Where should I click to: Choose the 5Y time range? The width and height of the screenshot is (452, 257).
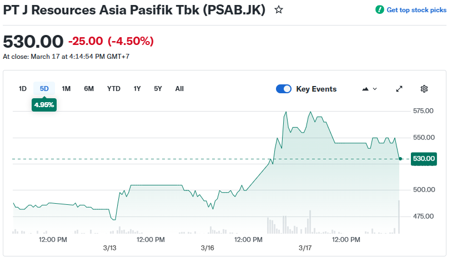[x=158, y=89]
